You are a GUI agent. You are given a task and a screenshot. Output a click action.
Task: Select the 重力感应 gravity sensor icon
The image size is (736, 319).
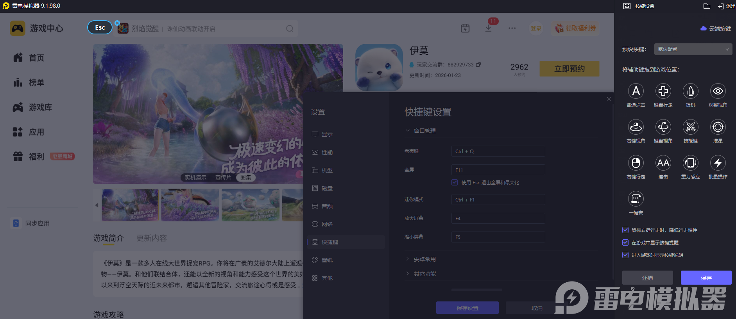(691, 163)
